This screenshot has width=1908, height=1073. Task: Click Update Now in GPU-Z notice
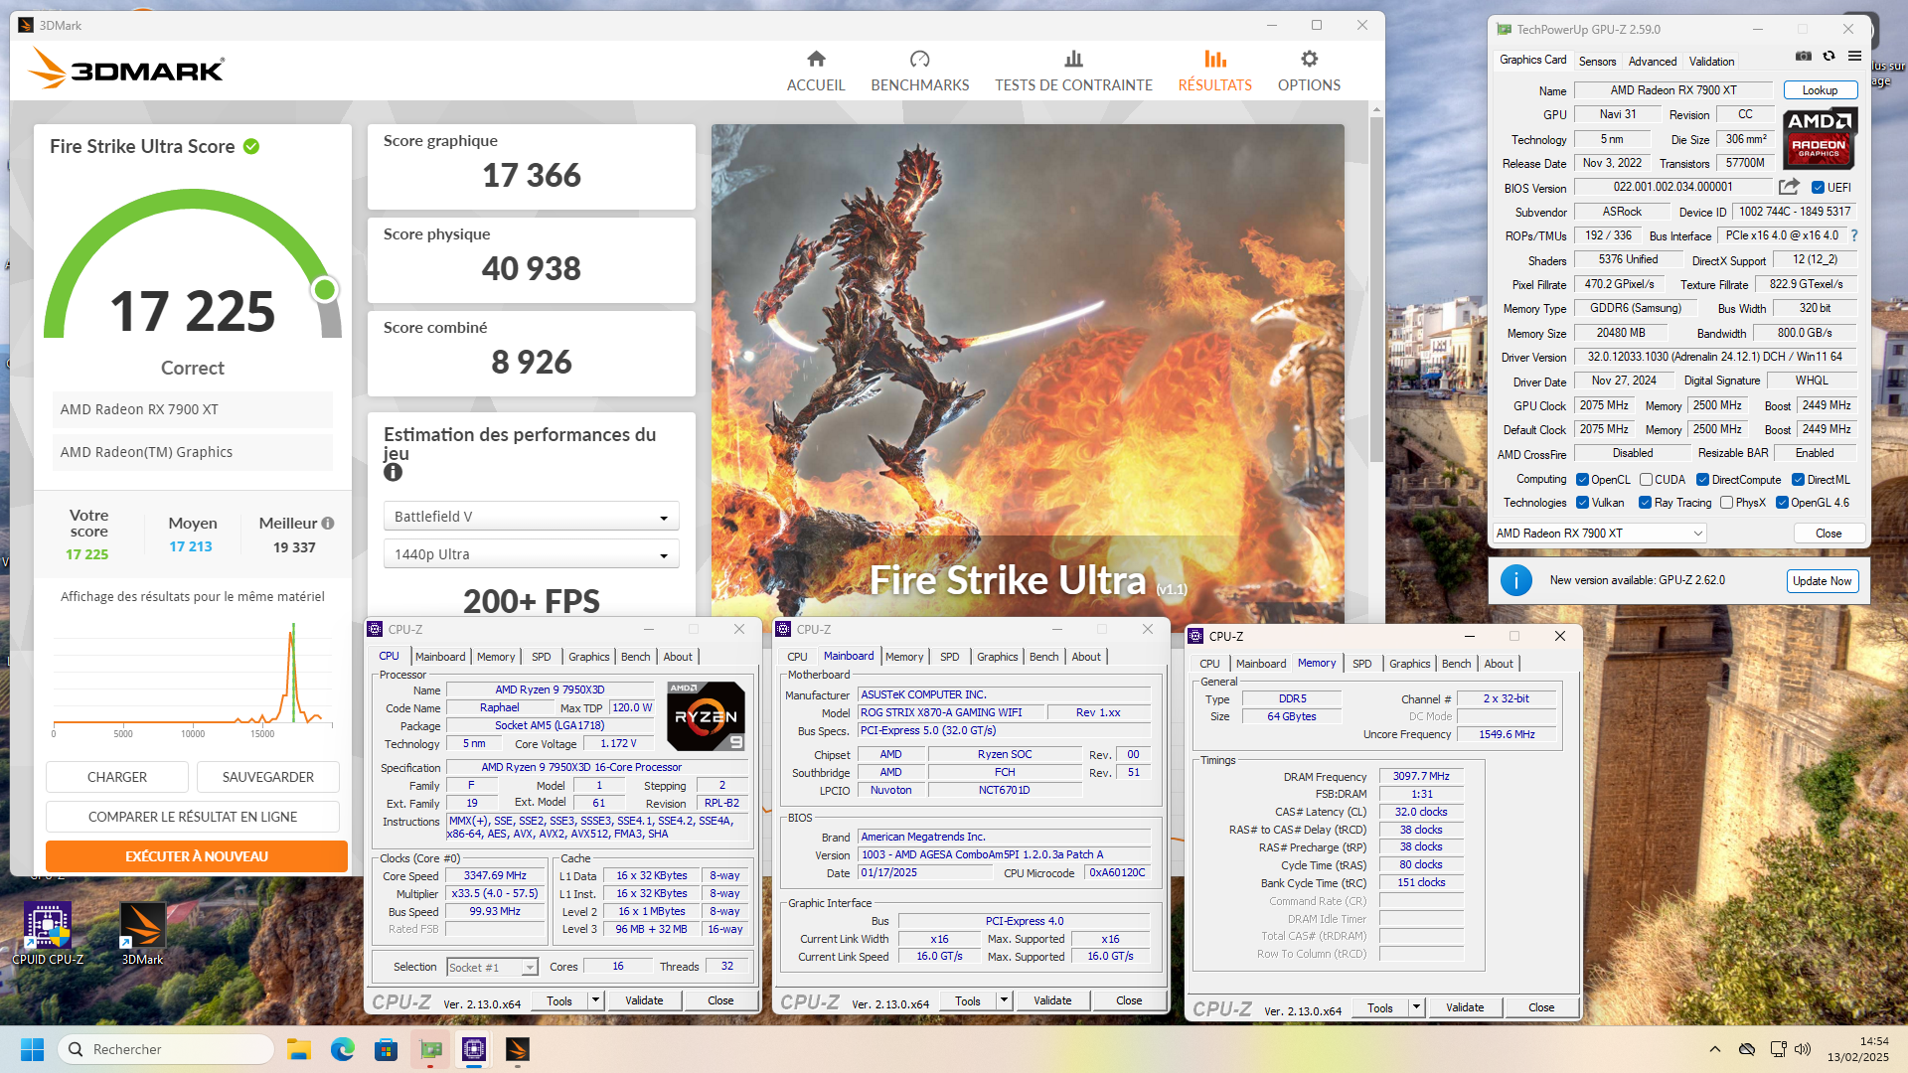(x=1822, y=581)
